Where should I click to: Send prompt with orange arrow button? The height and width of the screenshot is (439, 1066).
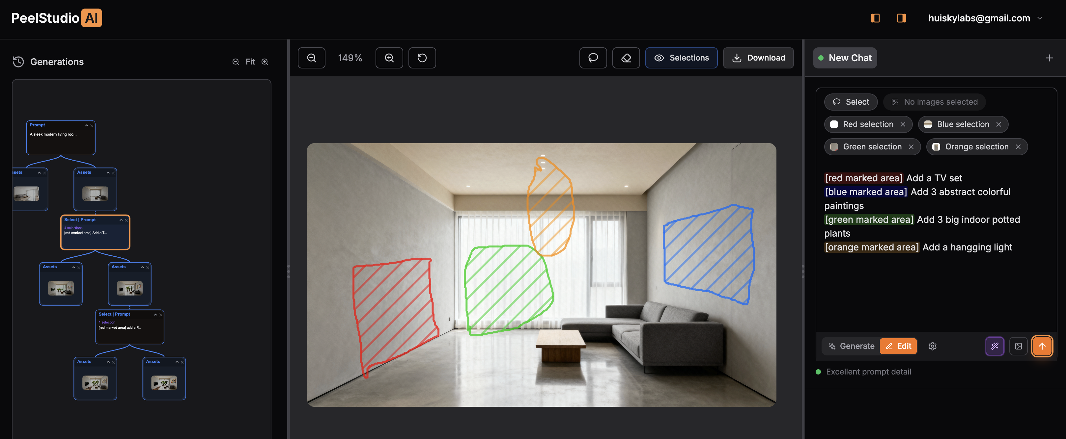1042,346
